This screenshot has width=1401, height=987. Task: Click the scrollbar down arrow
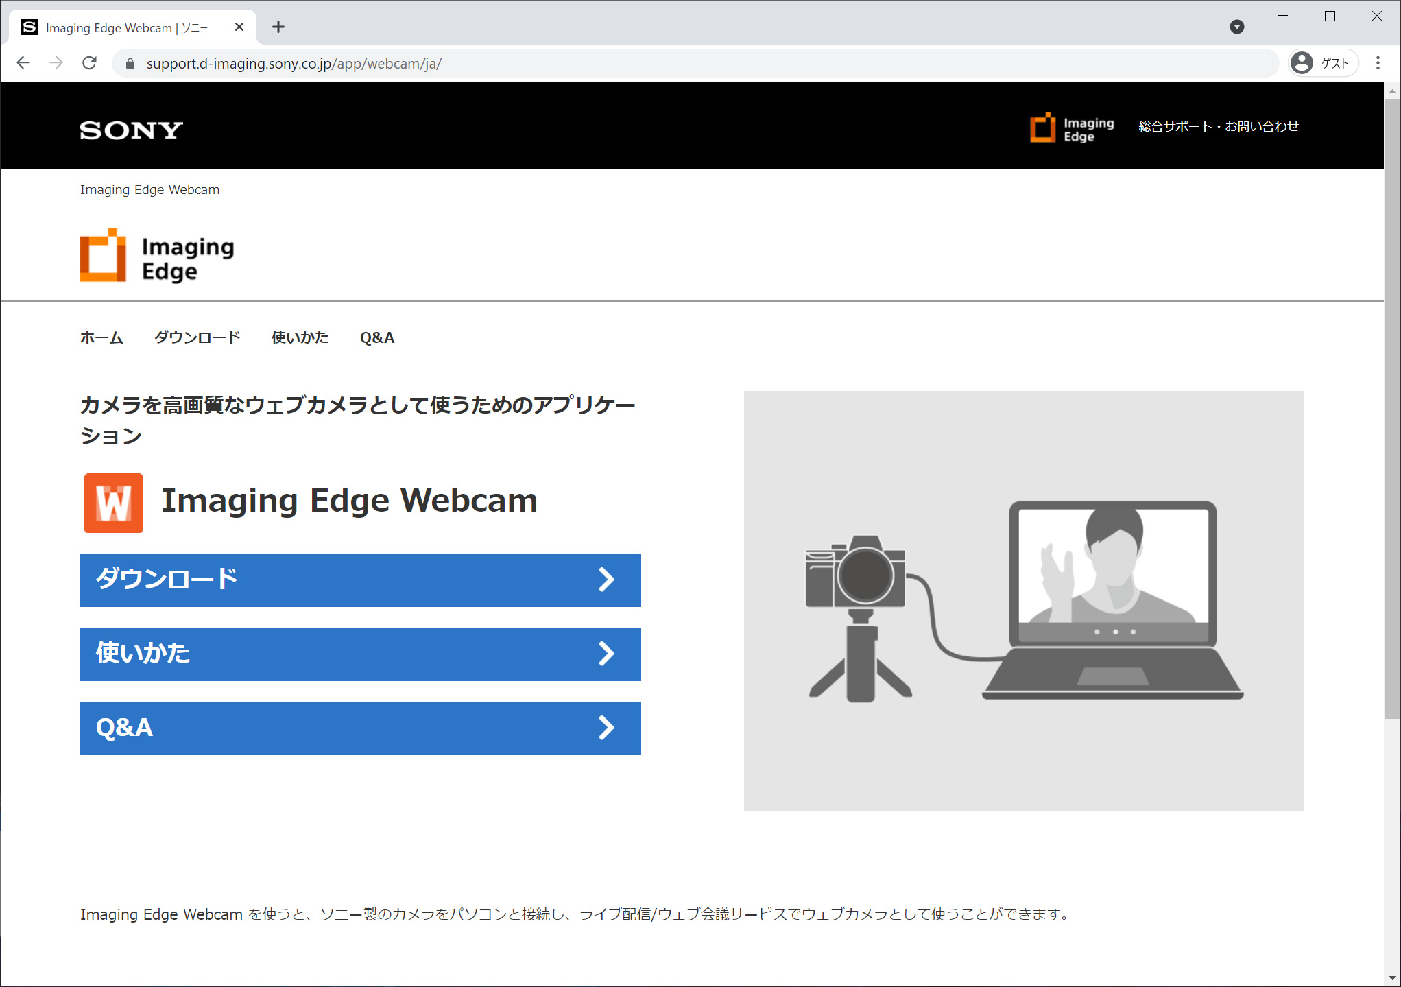1392,978
